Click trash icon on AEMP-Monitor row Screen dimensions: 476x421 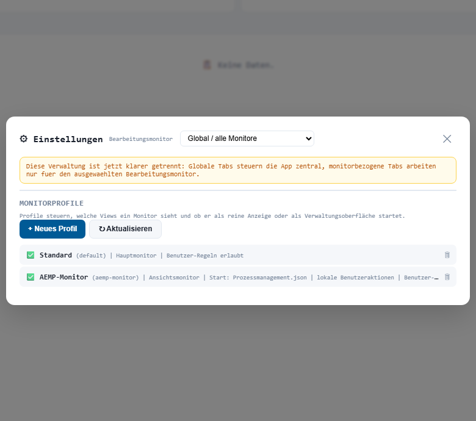pyautogui.click(x=447, y=277)
